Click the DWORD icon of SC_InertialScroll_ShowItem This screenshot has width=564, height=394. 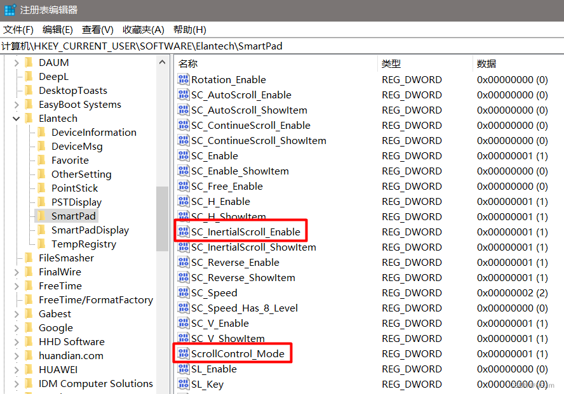tap(184, 247)
